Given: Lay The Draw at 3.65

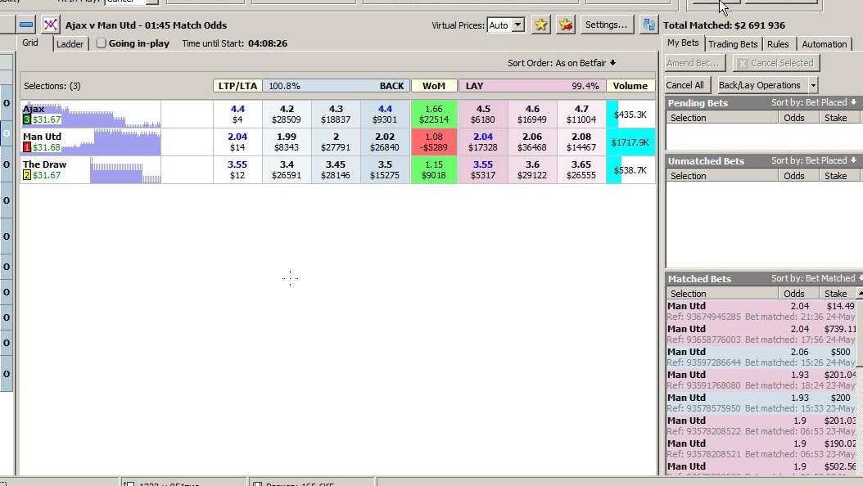Looking at the screenshot, I should click(x=581, y=170).
